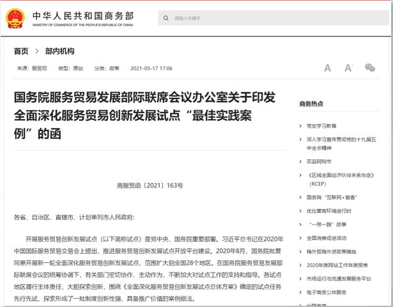
Task: Click chevron beside 市场运行与流通发展服务平台
Action: [300, 279]
